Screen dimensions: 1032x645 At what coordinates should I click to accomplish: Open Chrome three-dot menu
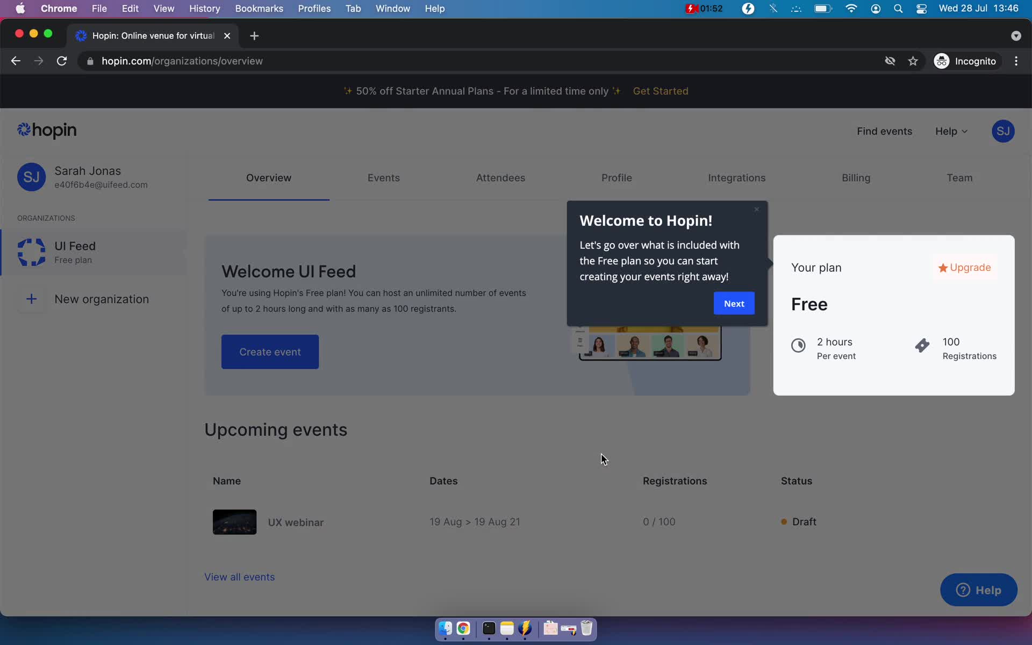pos(1016,61)
